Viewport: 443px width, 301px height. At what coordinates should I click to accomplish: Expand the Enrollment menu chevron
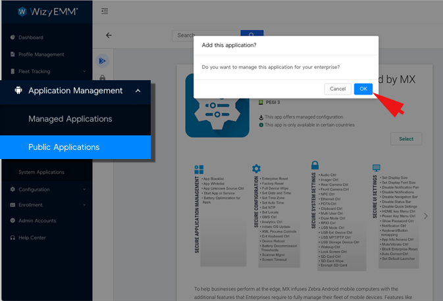(x=84, y=205)
